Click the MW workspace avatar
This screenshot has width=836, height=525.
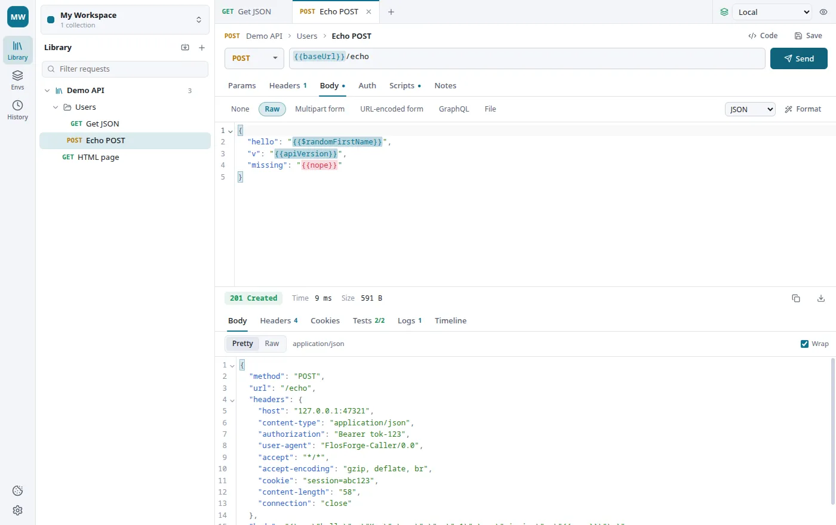coord(18,17)
